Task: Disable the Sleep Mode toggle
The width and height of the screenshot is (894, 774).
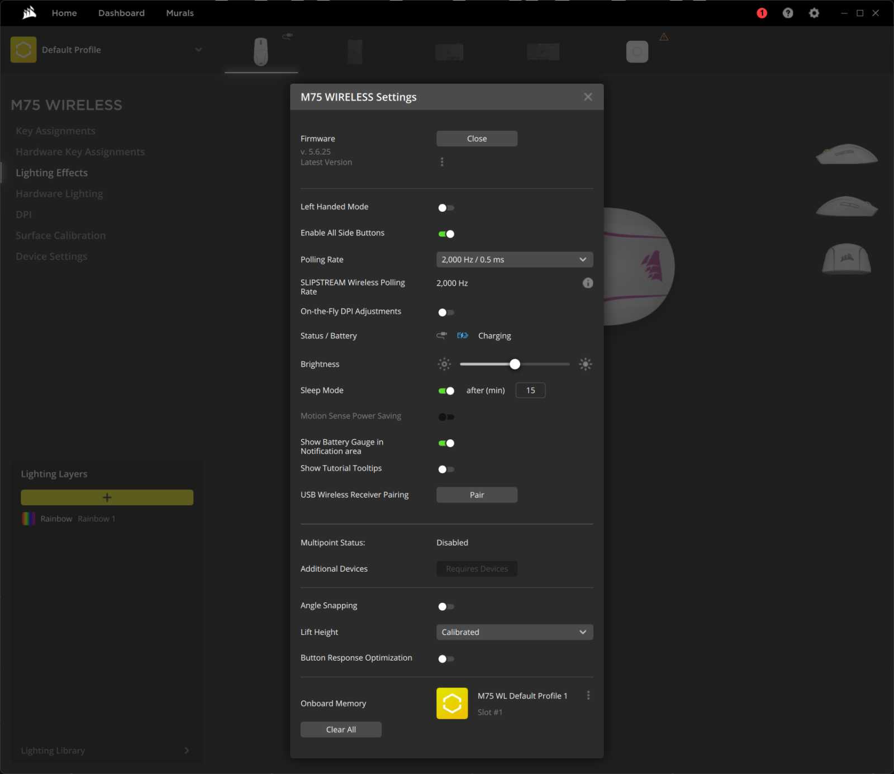Action: tap(446, 391)
